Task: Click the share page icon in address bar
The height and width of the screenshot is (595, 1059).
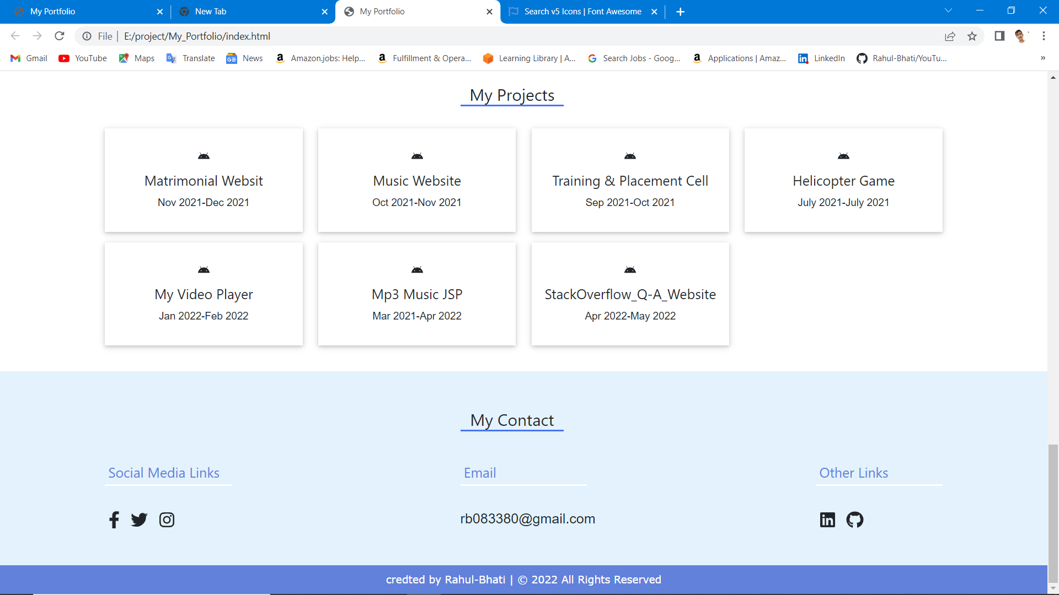Action: coord(950,36)
